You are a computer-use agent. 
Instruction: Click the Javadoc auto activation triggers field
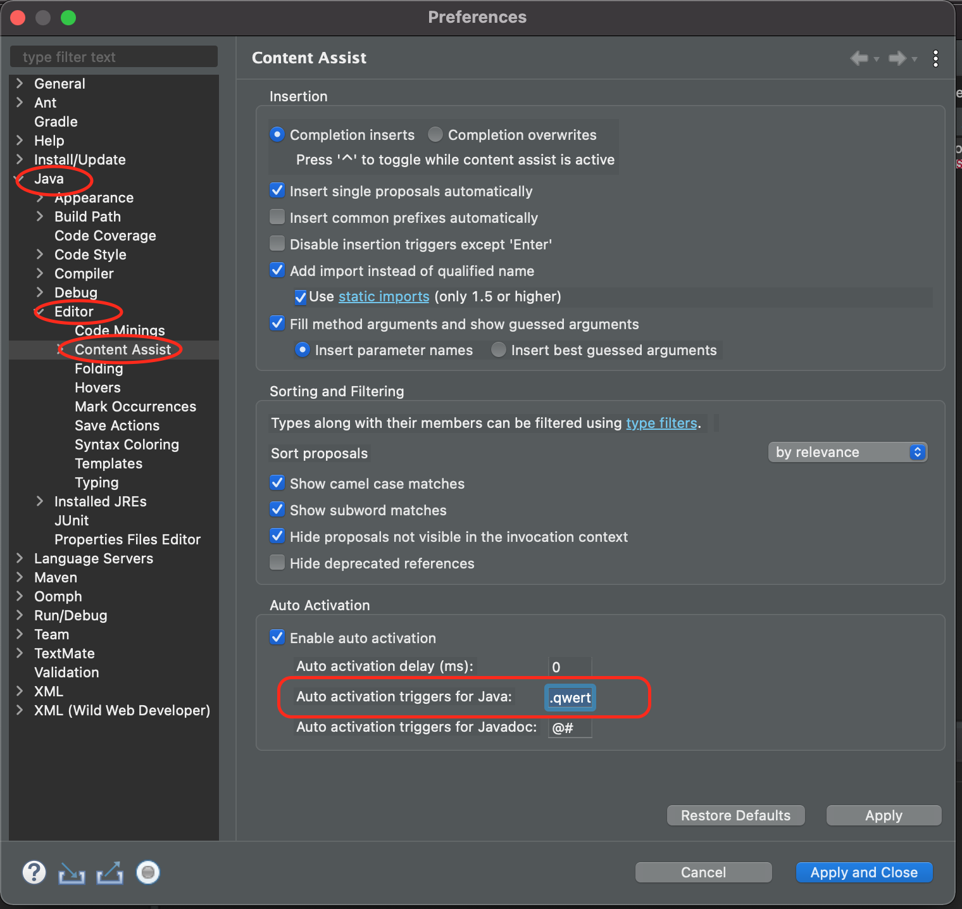pos(570,727)
